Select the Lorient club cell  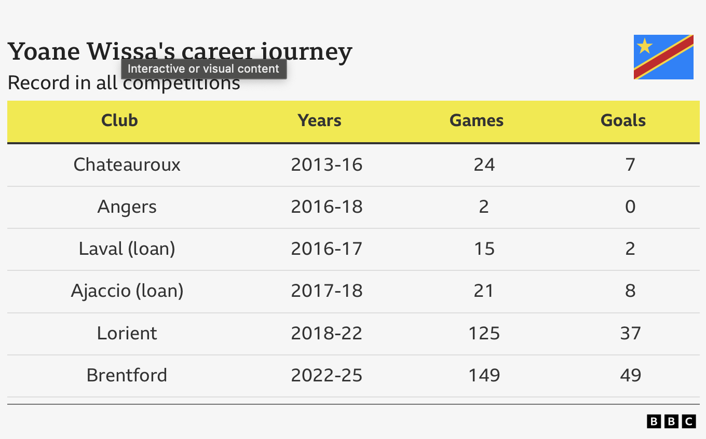coord(127,333)
